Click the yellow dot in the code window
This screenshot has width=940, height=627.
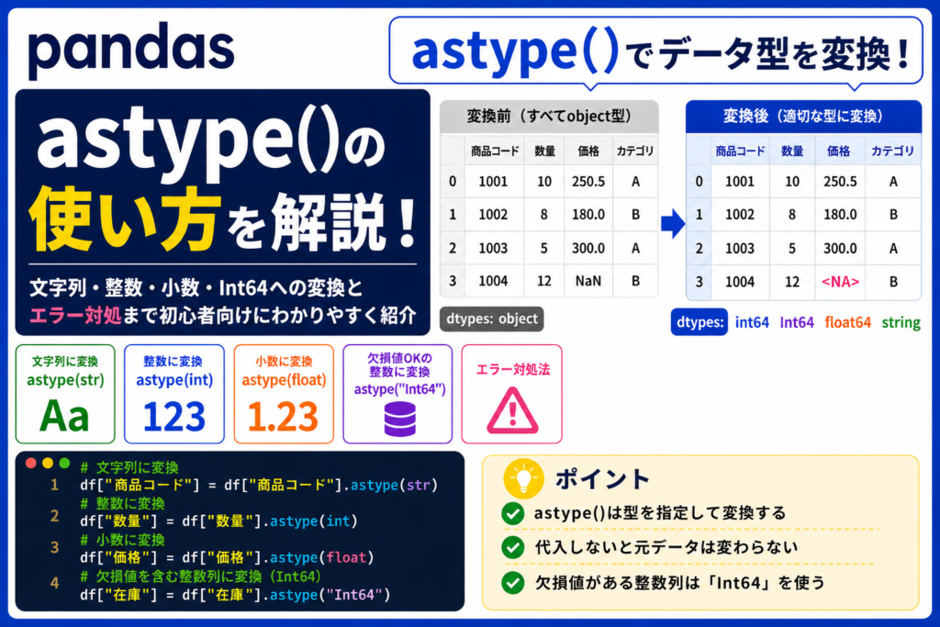coord(48,463)
